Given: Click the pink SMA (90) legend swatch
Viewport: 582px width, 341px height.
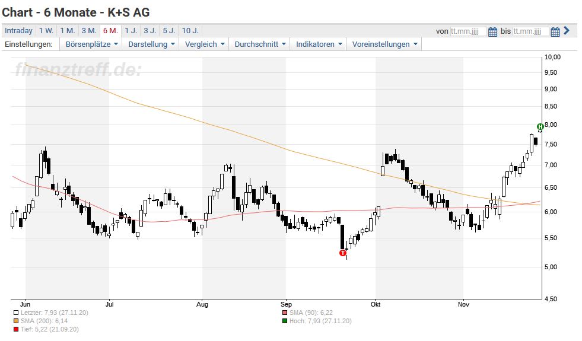Looking at the screenshot, I should 285,313.
